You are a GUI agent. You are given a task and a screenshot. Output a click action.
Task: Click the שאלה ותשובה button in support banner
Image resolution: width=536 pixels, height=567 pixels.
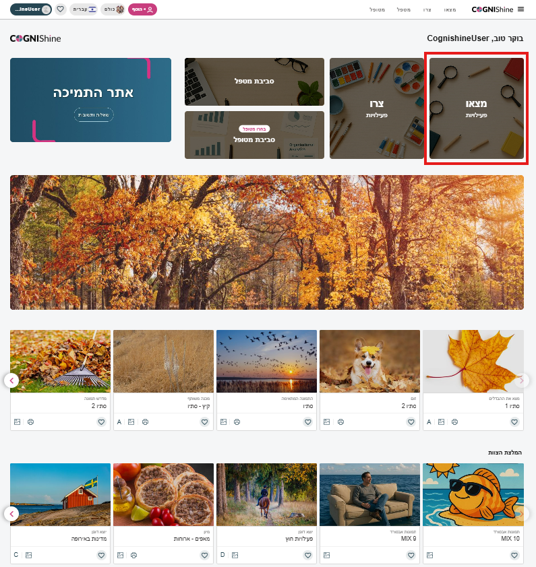[94, 115]
